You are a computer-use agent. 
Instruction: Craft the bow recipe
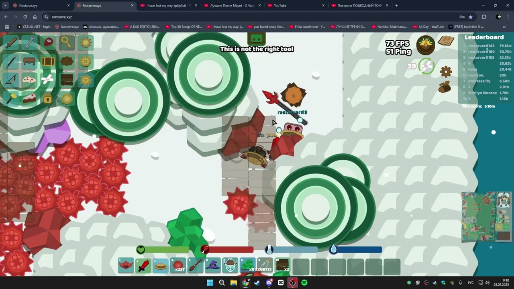click(11, 80)
